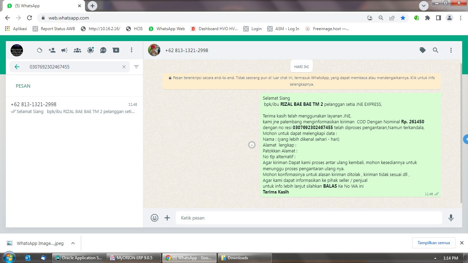Open the Extensions puzzle icon
This screenshot has height=263, width=468.
[x=428, y=18]
